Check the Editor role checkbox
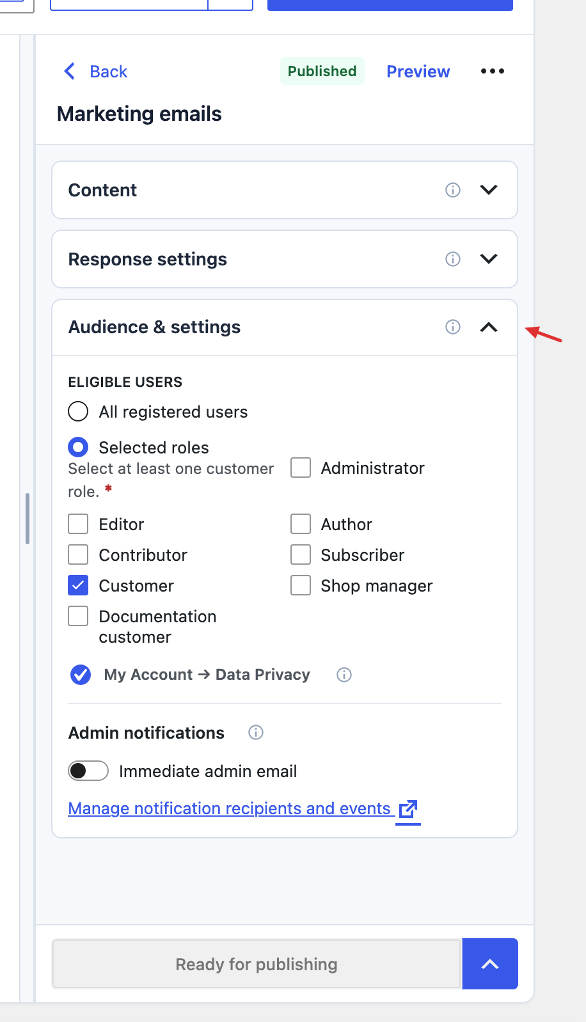The height and width of the screenshot is (1022, 586). [x=78, y=524]
